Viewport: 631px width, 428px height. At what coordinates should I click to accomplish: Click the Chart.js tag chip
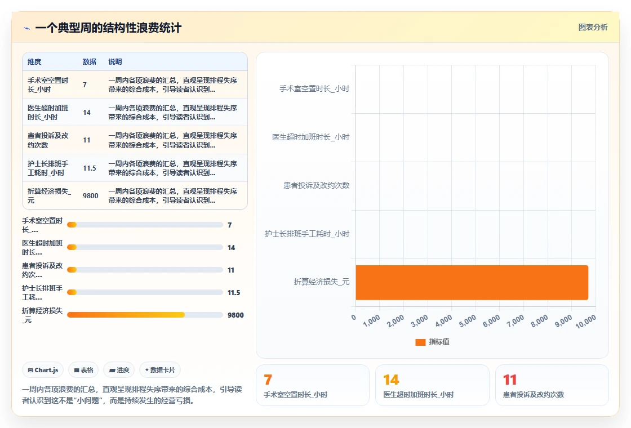[x=43, y=370]
